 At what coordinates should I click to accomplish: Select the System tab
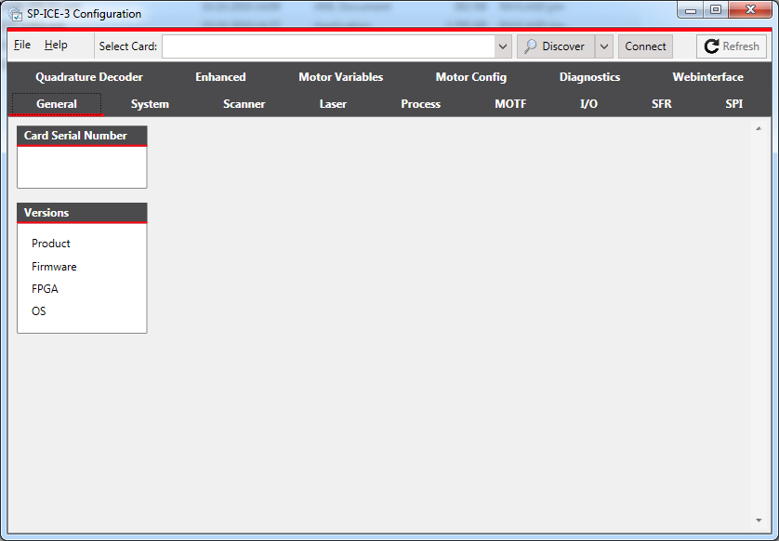(x=150, y=104)
